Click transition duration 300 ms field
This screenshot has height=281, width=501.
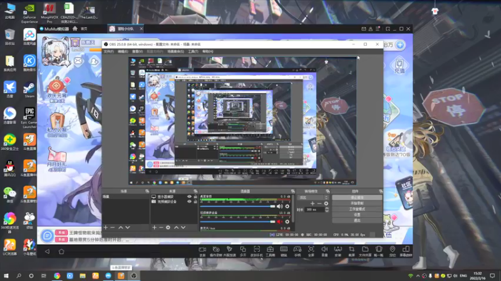[315, 210]
